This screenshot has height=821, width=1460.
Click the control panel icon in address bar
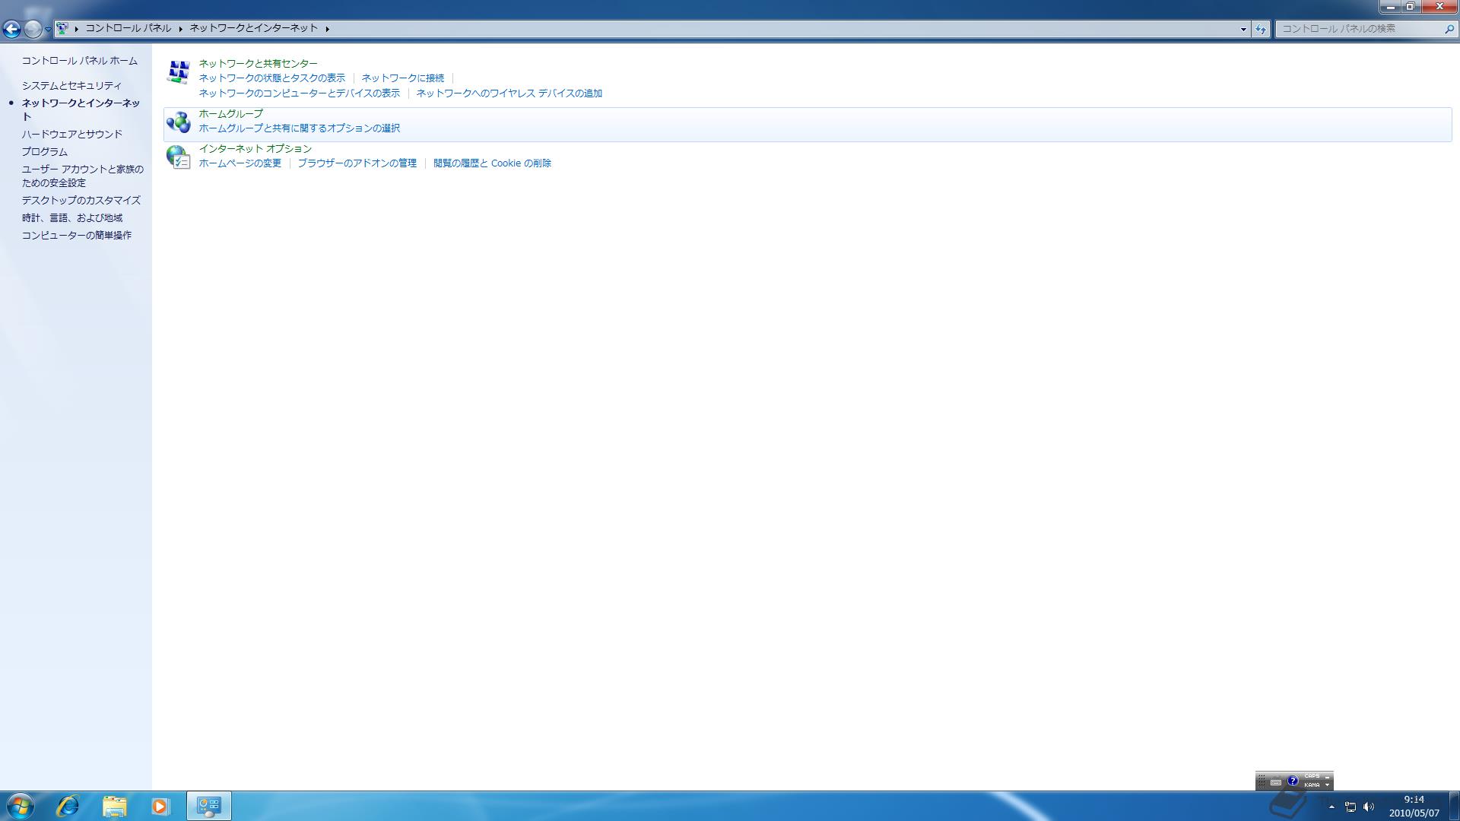pos(62,28)
